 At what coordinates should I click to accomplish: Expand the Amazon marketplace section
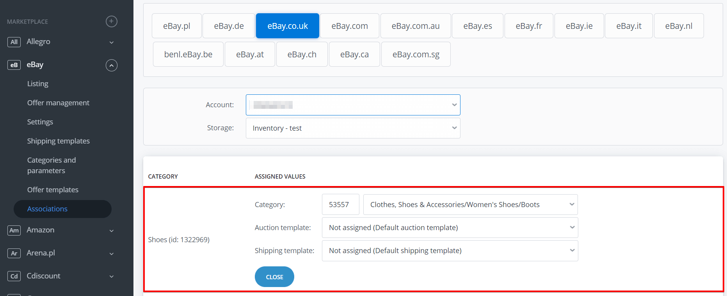[x=112, y=230]
